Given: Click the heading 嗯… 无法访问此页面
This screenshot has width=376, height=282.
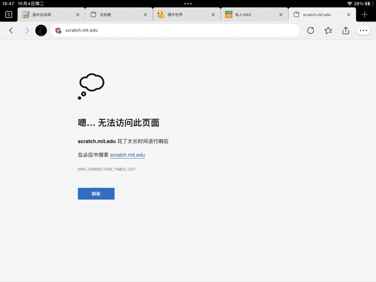Looking at the screenshot, I should (x=118, y=123).
